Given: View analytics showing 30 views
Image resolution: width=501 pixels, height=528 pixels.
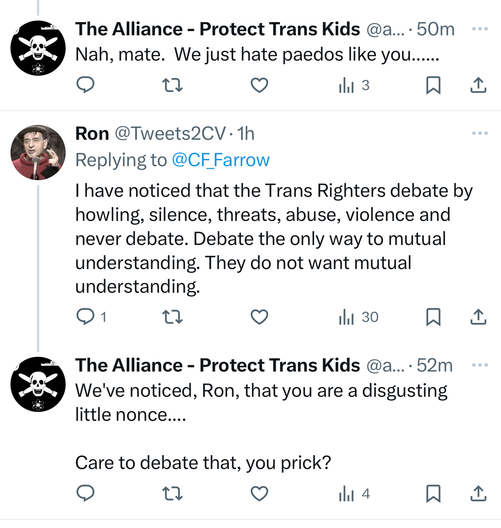Looking at the screenshot, I should (358, 317).
